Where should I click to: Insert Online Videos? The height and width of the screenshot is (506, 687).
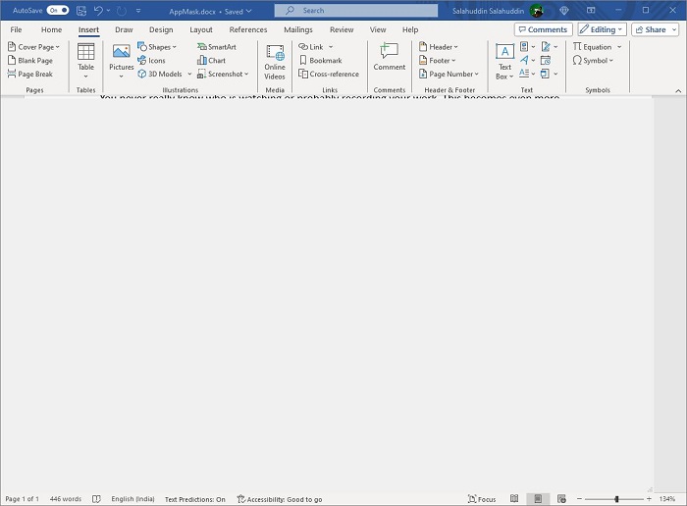(275, 61)
